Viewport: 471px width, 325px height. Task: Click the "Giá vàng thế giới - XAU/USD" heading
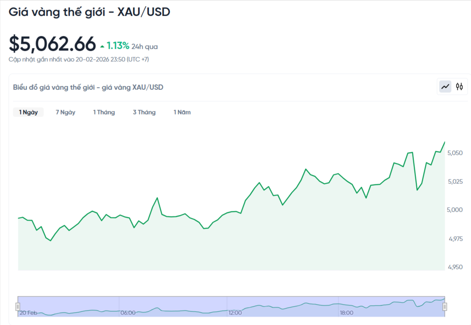click(x=89, y=12)
